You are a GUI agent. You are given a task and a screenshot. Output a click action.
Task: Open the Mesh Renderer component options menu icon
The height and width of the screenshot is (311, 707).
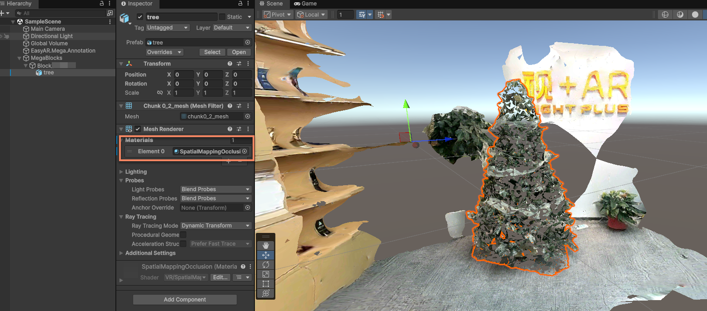click(x=248, y=128)
